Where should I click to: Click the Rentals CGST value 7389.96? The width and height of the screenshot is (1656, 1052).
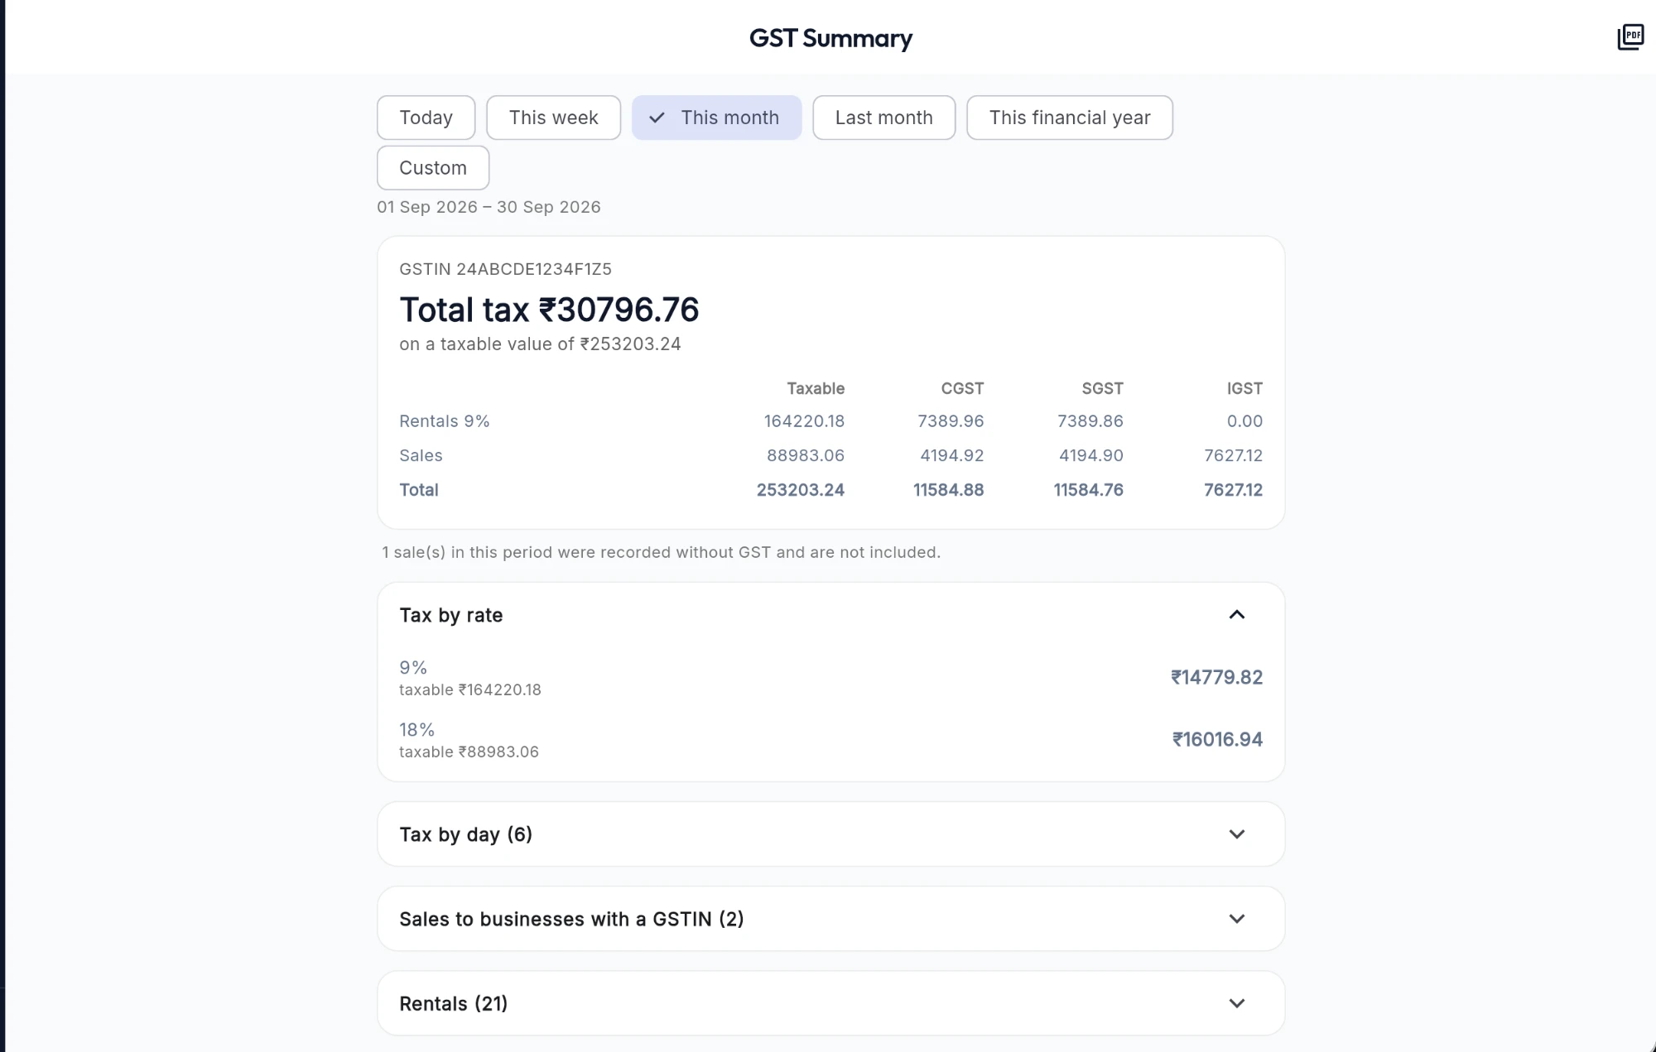[x=951, y=421]
